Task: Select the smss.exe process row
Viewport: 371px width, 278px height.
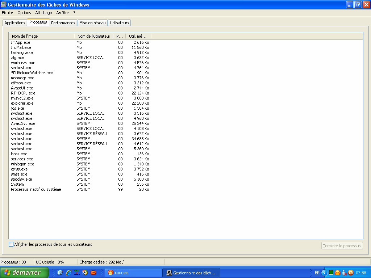Action: coord(80,174)
